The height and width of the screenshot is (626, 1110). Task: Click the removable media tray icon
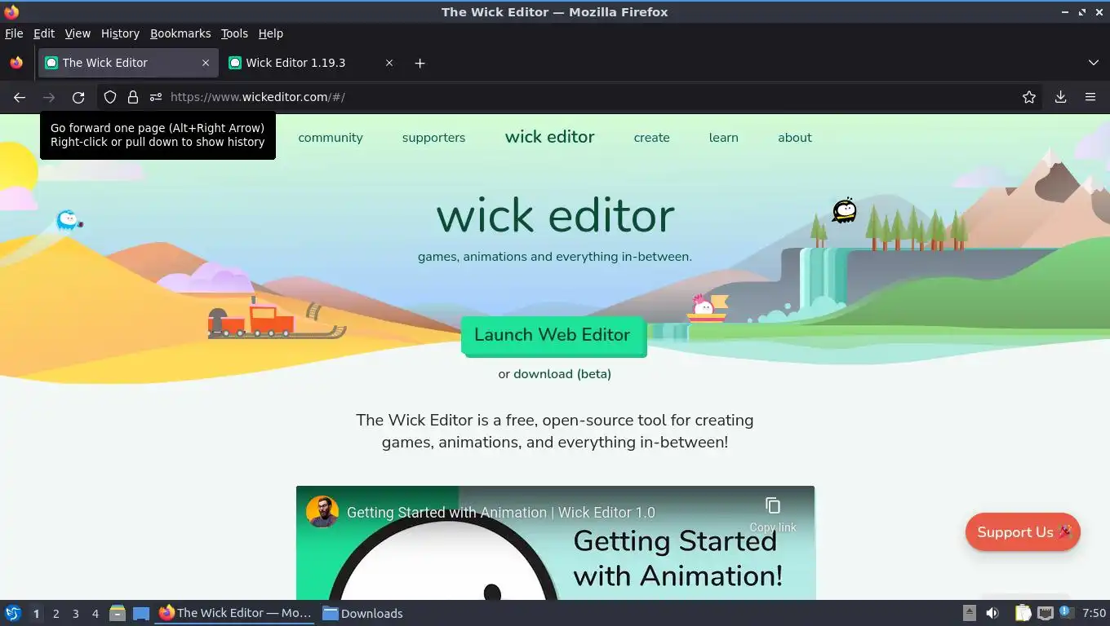(x=970, y=613)
